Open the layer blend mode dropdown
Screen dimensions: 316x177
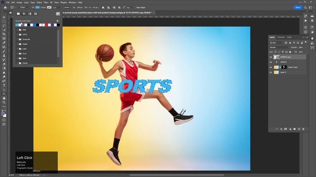click(x=279, y=47)
